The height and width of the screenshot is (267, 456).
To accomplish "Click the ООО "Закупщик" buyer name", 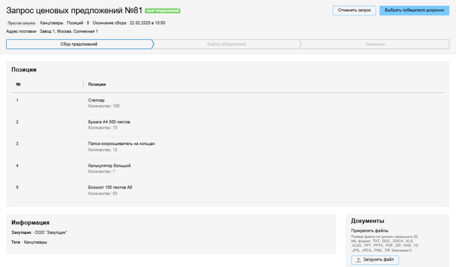I will [x=51, y=233].
